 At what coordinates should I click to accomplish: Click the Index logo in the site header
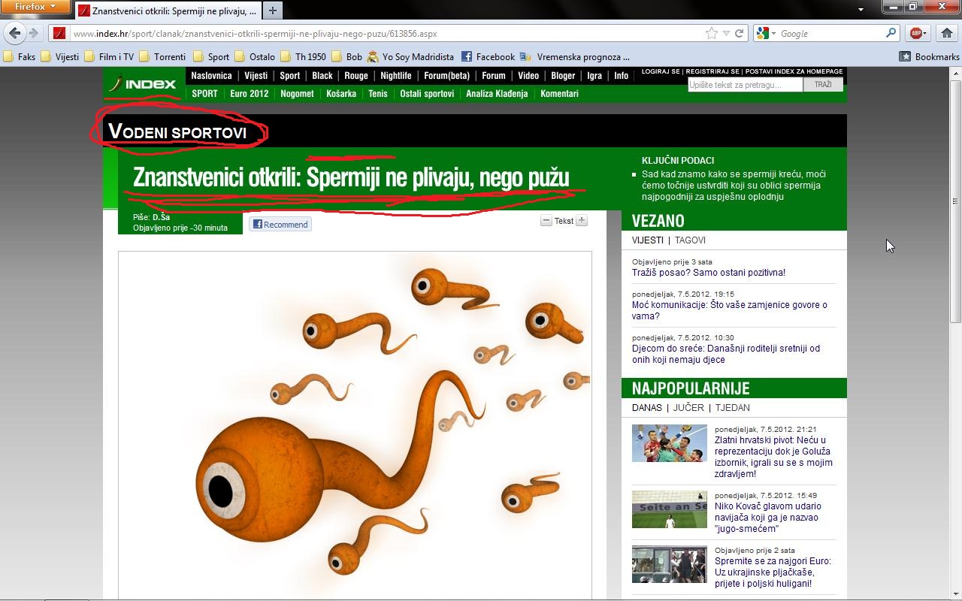(x=144, y=84)
